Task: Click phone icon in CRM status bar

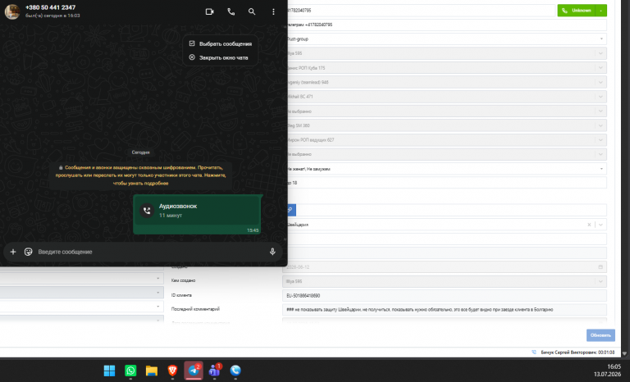Action: tap(534, 352)
